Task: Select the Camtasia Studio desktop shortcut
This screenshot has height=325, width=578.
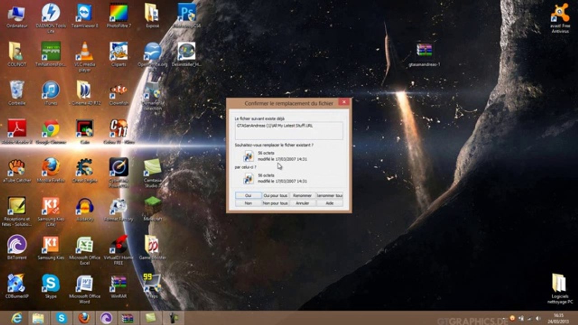Action: (153, 173)
